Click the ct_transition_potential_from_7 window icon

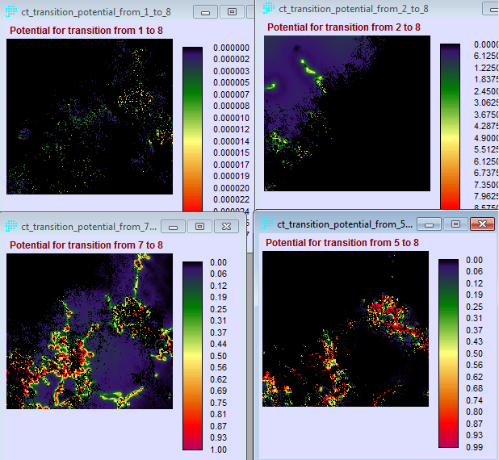[10, 227]
